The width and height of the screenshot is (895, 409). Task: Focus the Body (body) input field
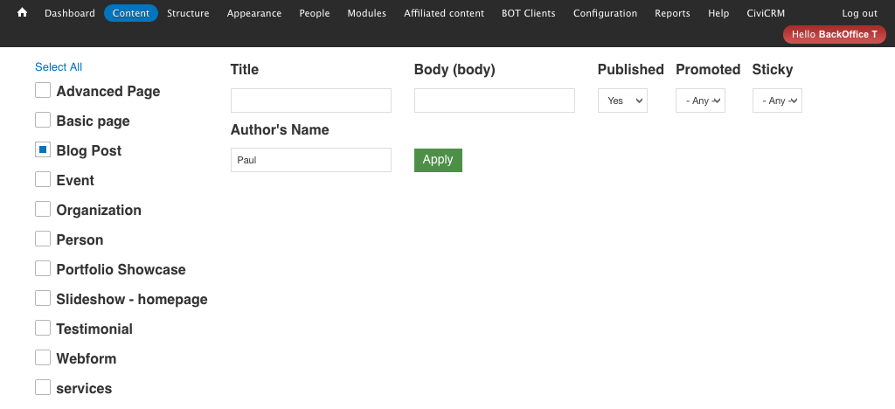tap(495, 101)
